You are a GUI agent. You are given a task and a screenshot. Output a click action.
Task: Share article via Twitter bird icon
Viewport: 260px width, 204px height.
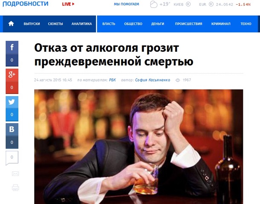[x=12, y=102]
